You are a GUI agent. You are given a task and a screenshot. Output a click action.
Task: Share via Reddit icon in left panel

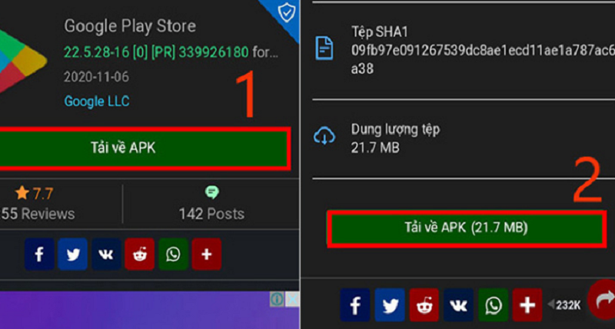tap(140, 254)
